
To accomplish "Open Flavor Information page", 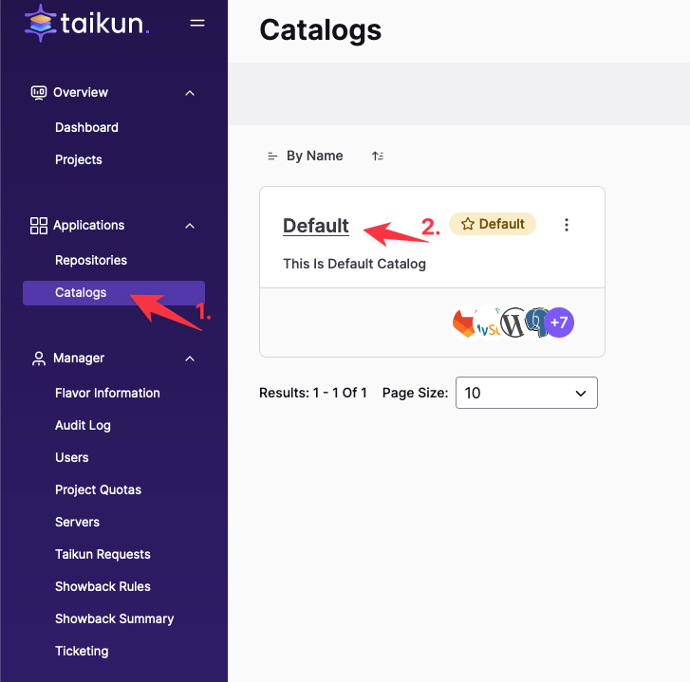I will tap(107, 393).
